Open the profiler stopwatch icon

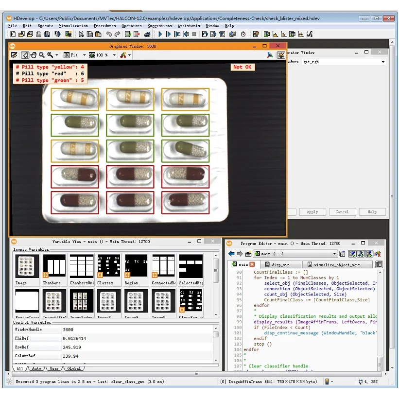coord(243,34)
